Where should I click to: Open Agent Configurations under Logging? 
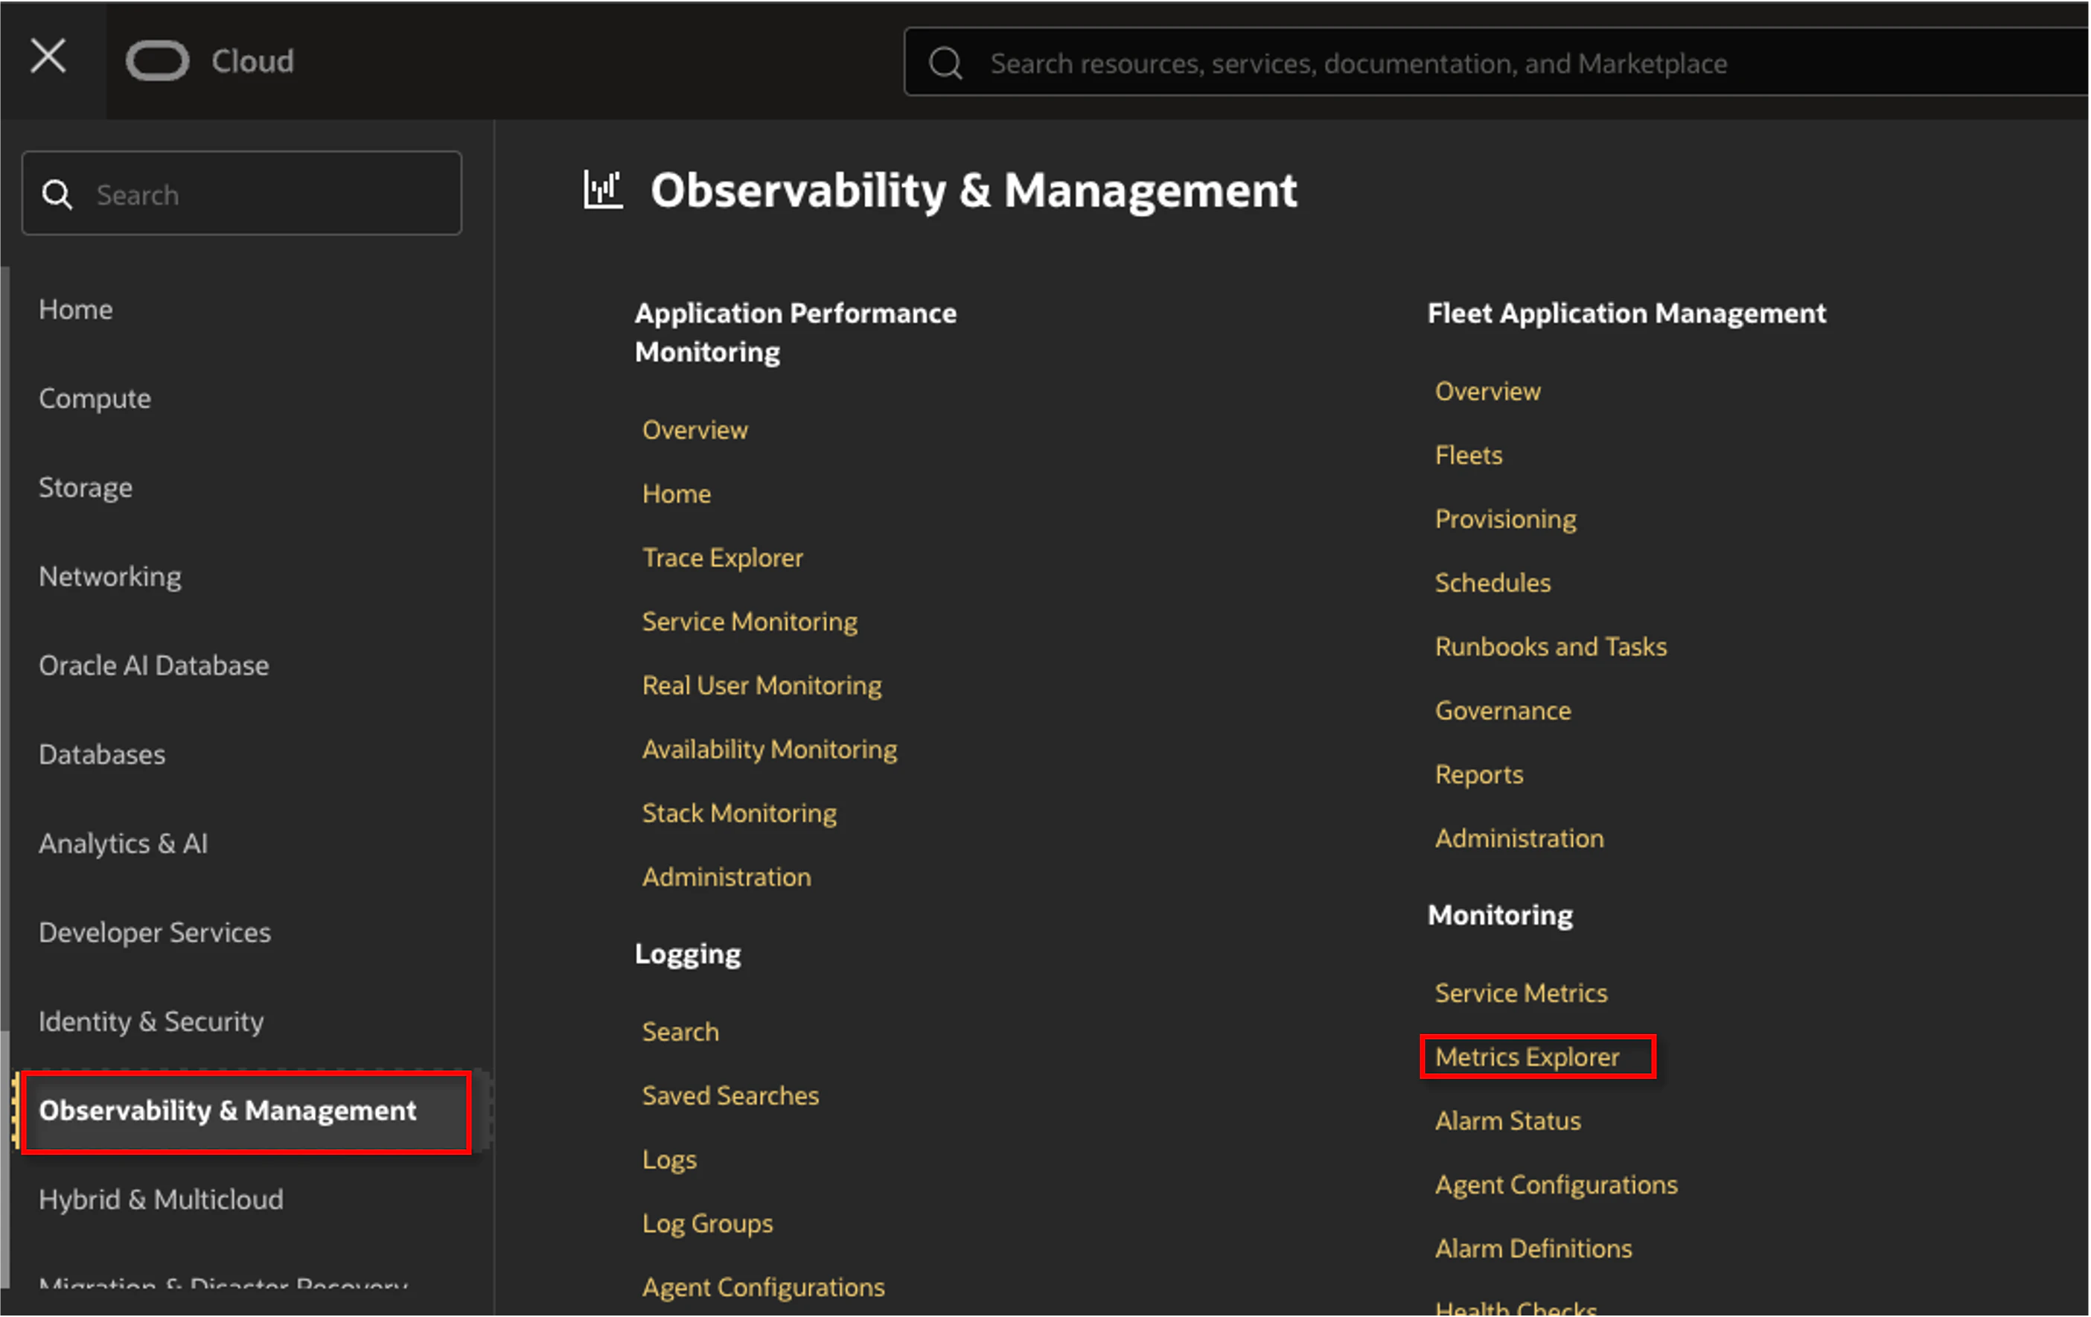763,1287
